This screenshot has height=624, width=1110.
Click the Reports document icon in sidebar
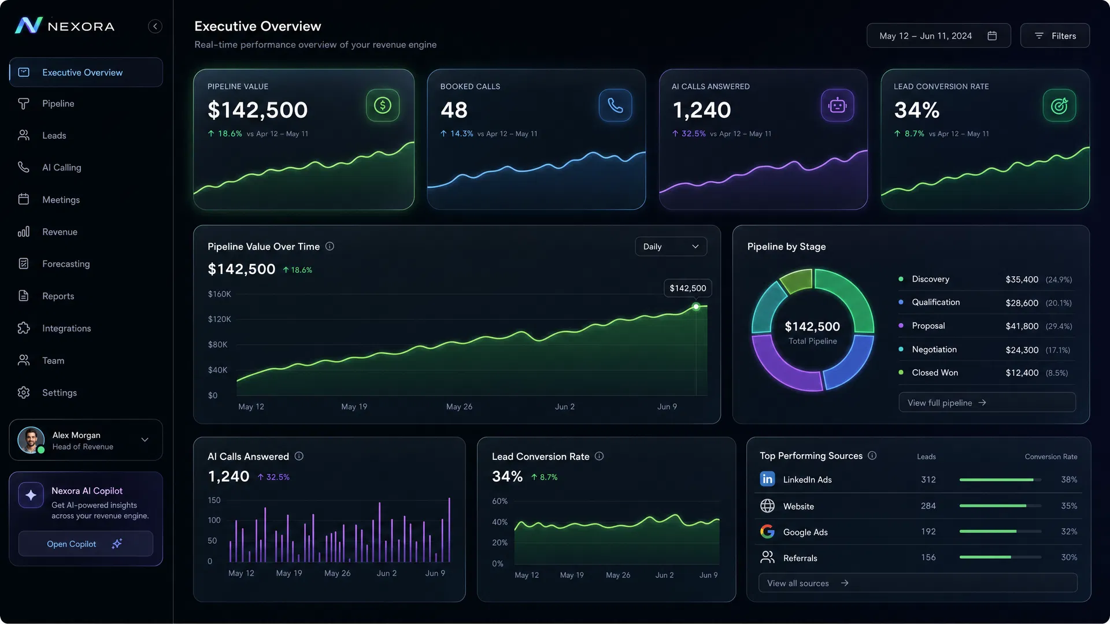coord(24,296)
